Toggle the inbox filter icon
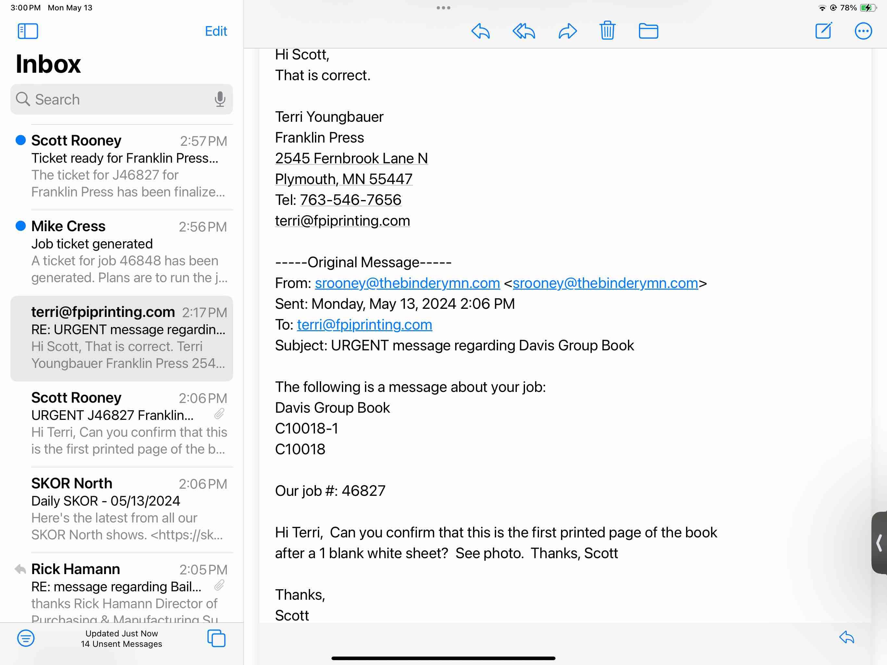This screenshot has width=887, height=665. coord(26,638)
